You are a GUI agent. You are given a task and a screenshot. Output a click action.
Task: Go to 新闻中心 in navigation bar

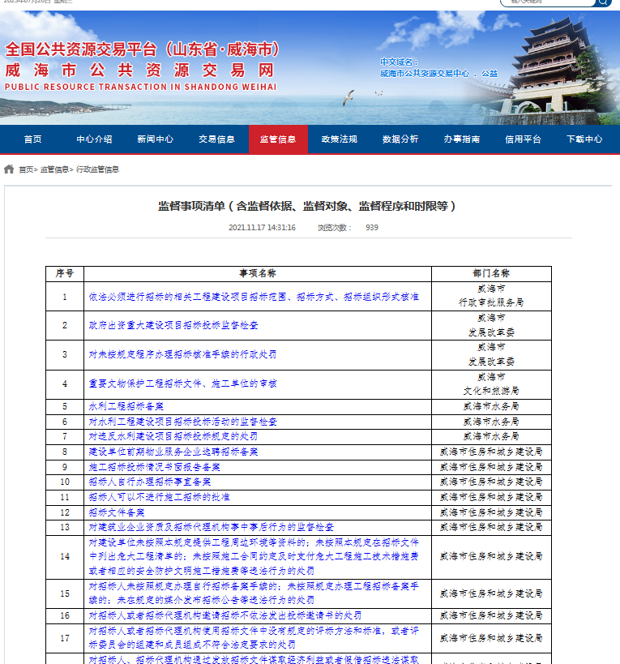(155, 139)
